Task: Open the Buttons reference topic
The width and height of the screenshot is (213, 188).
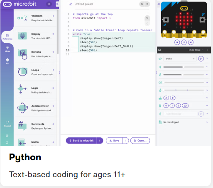Action: point(36,54)
